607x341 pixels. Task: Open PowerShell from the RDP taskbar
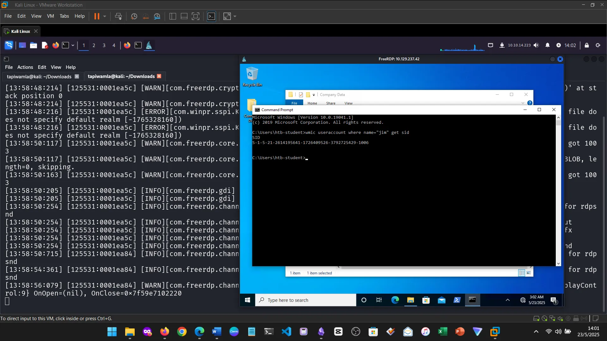(x=457, y=300)
